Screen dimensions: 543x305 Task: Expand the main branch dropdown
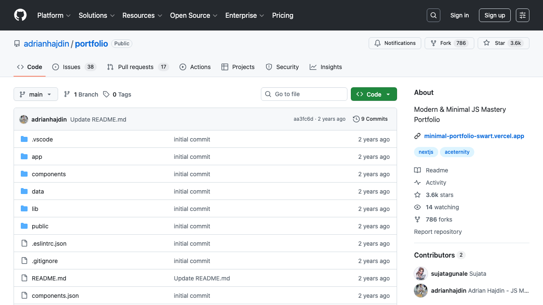36,94
